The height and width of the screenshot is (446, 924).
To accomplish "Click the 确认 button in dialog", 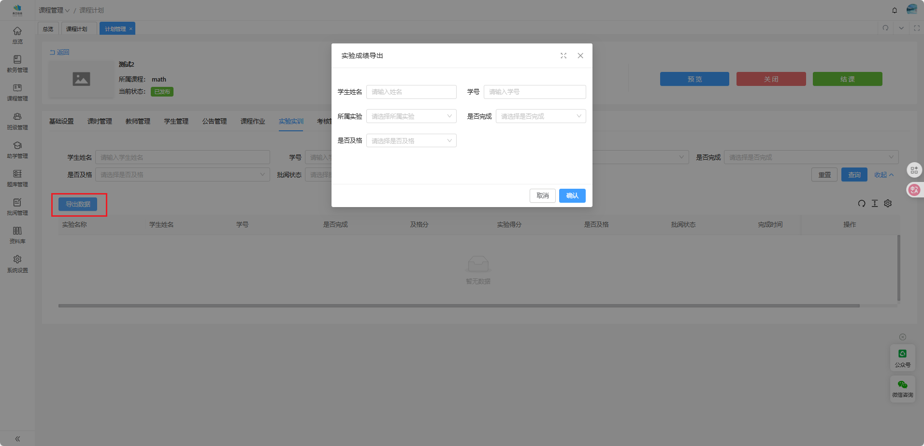I will [x=572, y=195].
